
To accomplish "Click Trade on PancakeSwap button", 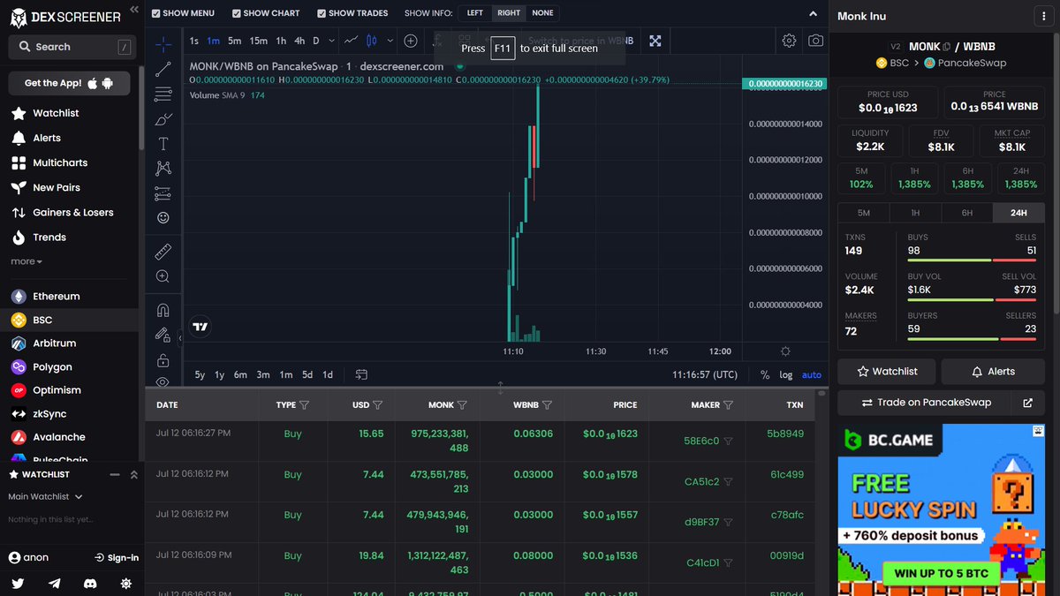I will click(x=927, y=403).
